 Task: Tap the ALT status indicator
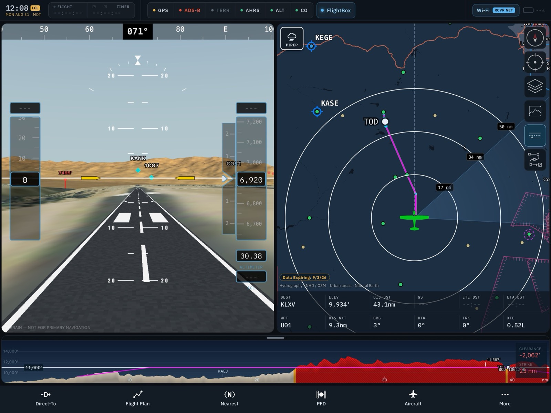coord(278,10)
